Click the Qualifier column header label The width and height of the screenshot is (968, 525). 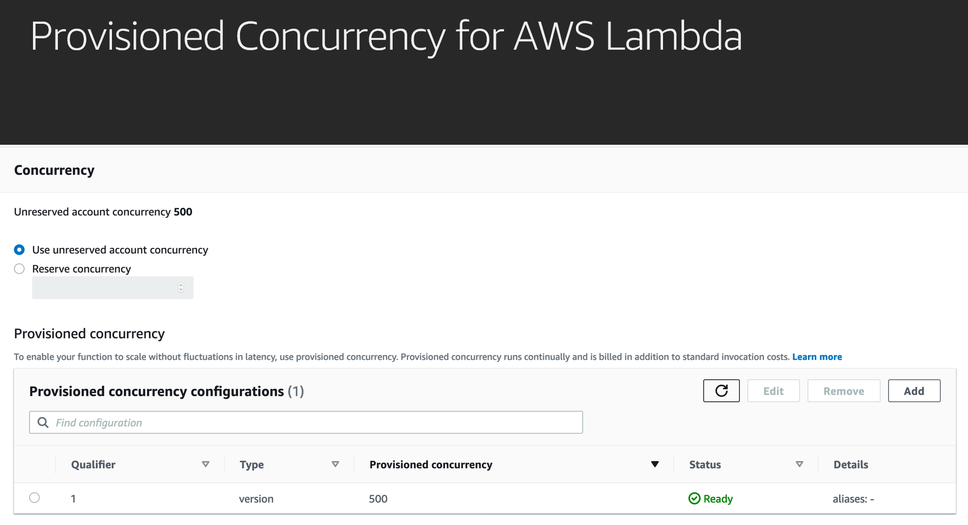93,465
